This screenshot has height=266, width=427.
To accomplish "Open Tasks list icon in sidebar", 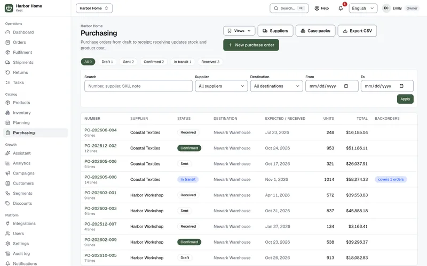I will pyautogui.click(x=7, y=82).
